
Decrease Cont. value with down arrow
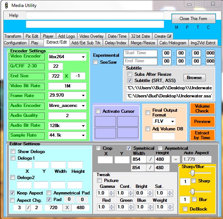click(x=131, y=195)
